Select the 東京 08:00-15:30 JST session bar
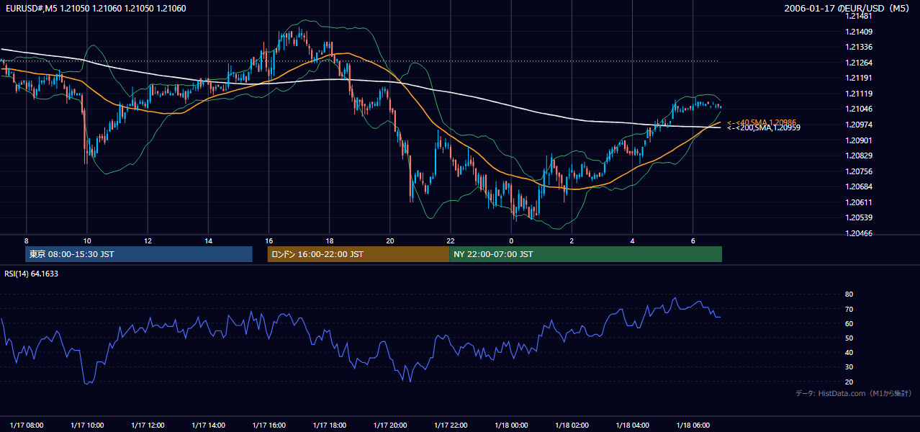The height and width of the screenshot is (432, 920). pyautogui.click(x=139, y=254)
